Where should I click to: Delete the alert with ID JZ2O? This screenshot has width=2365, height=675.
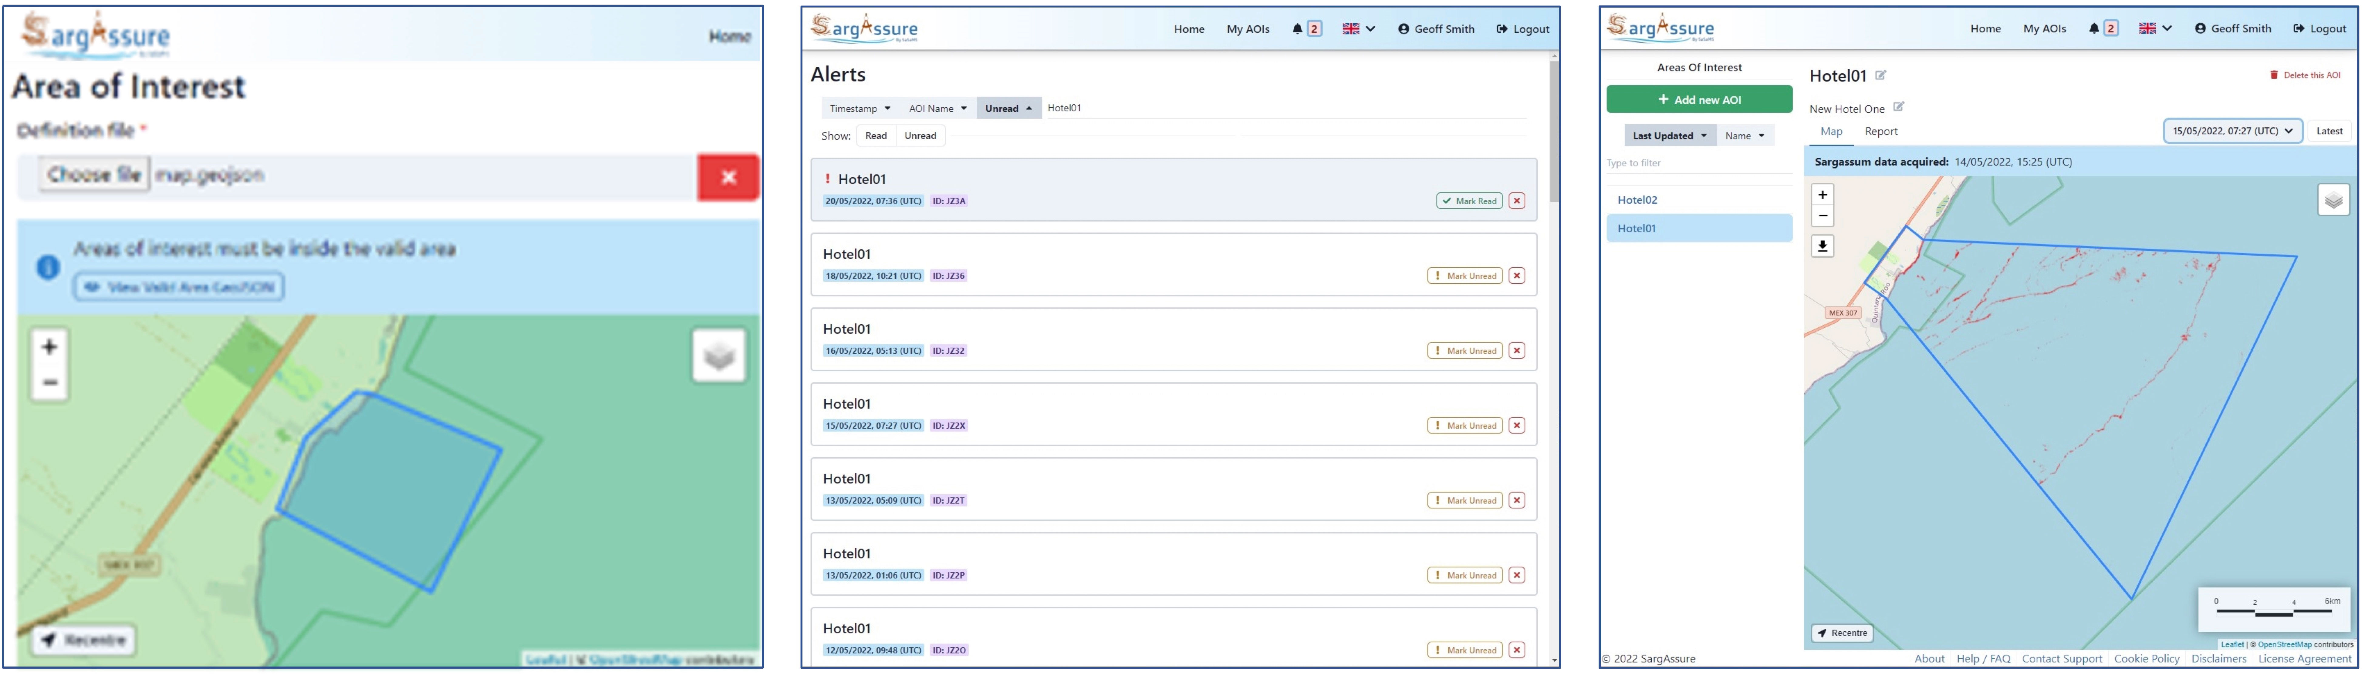point(1517,650)
